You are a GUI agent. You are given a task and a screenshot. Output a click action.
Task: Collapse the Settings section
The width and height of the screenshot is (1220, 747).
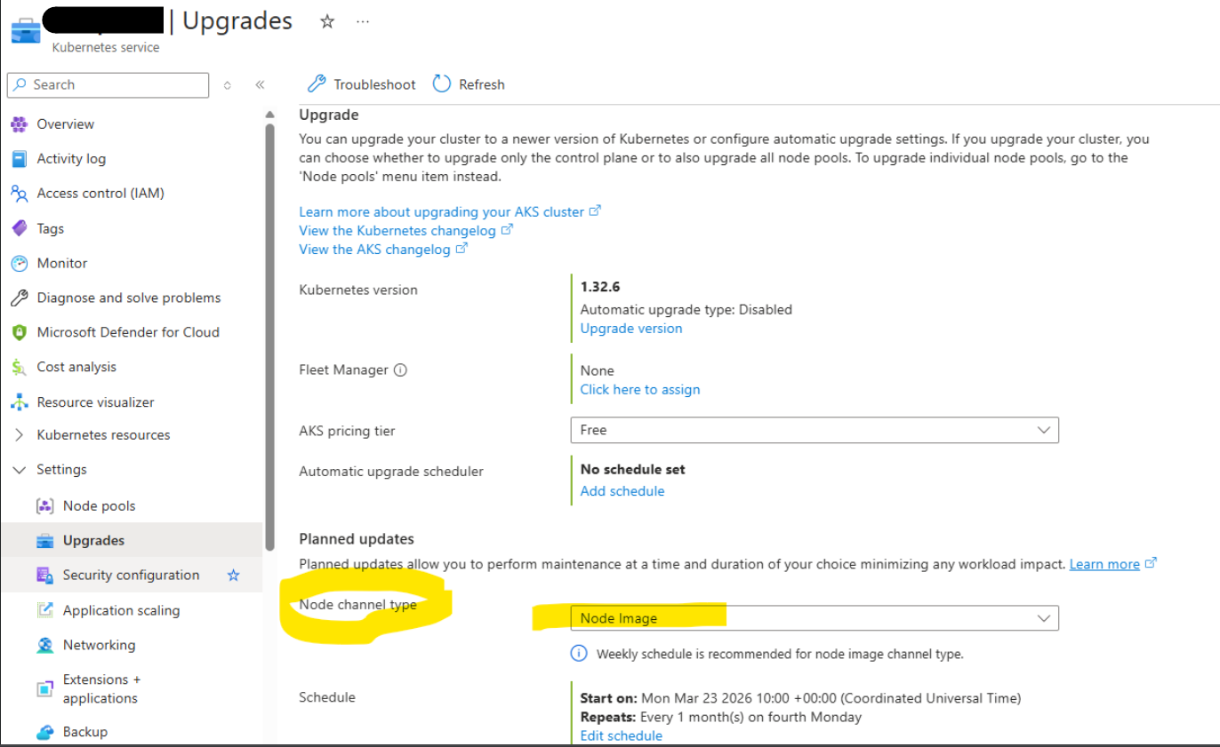[20, 470]
